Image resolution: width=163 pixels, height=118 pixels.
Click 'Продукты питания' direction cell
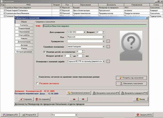(x=137, y=13)
